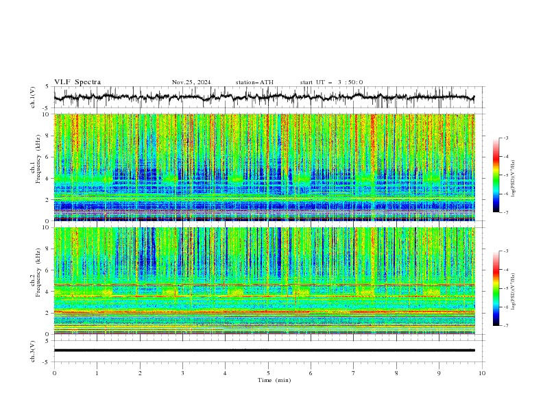Click tick label "8" on the time axis
This screenshot has height=419, width=543.
[396, 373]
